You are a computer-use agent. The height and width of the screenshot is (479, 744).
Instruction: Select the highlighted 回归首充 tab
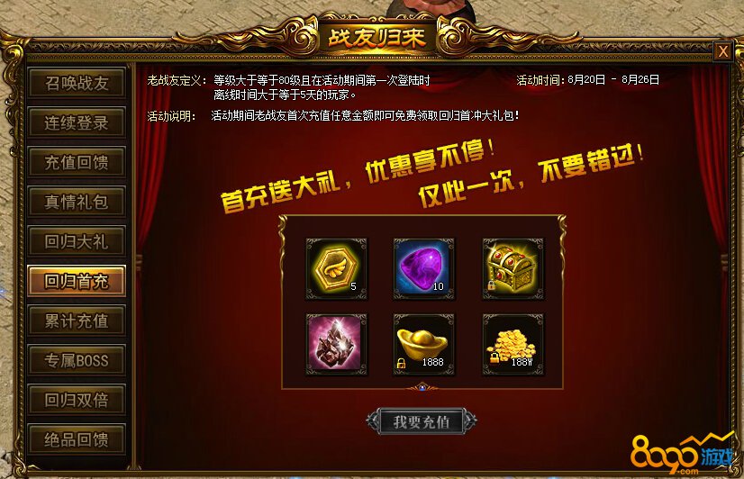(x=77, y=281)
